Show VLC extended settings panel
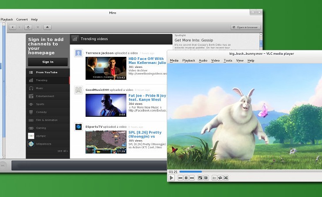Screen dimensions: 322x197 coord(206,178)
